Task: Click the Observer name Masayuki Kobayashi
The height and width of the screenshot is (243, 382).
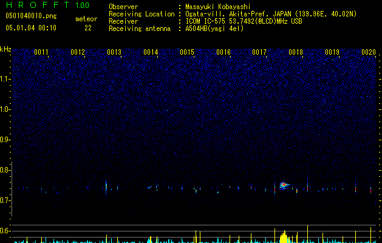Action: click(x=218, y=7)
